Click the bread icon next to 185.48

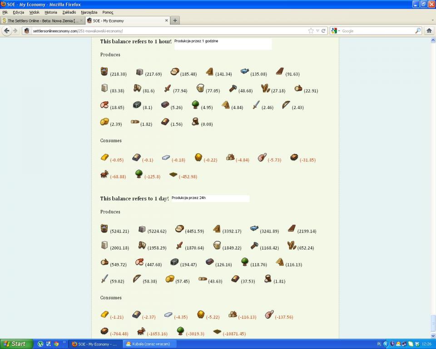click(175, 72)
